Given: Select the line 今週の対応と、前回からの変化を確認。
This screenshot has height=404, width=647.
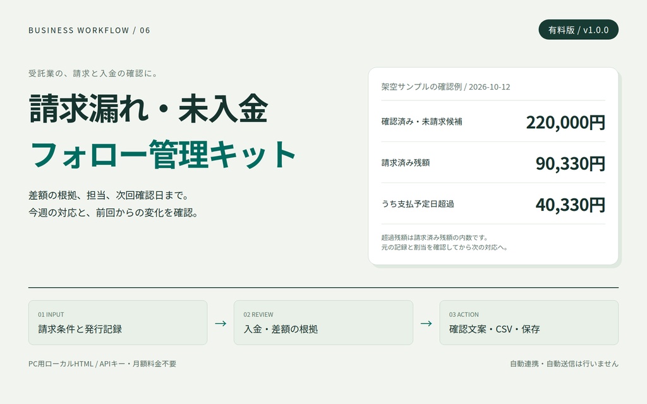Looking at the screenshot, I should 114,213.
